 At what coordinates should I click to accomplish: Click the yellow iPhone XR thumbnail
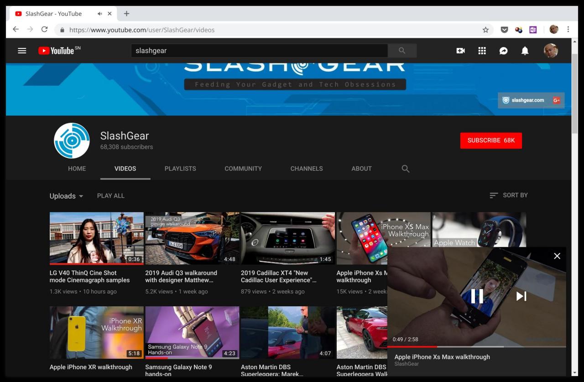(96, 332)
